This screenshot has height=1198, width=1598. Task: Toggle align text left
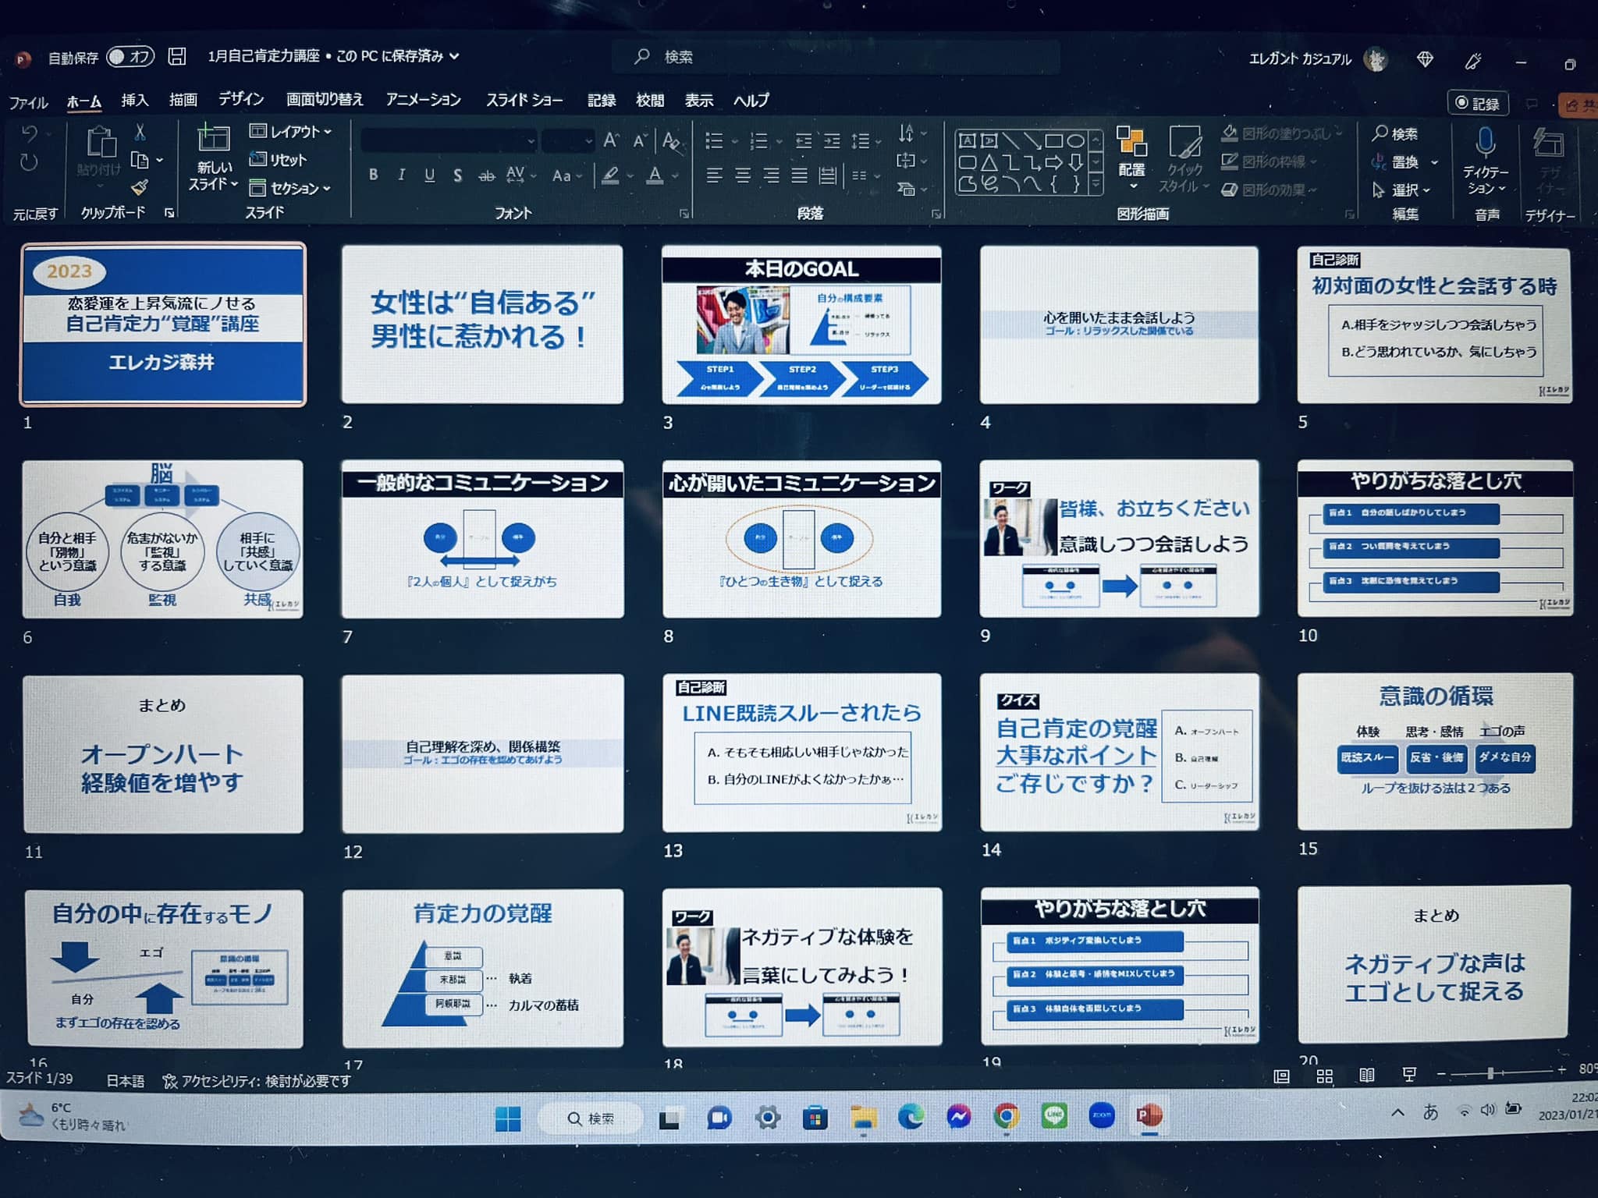tap(714, 175)
